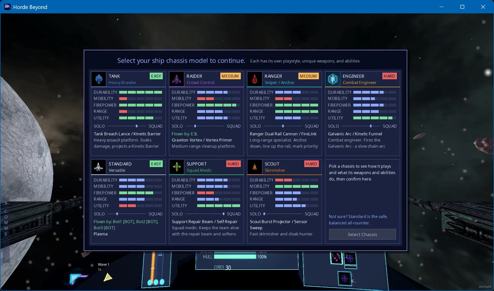This screenshot has width=494, height=291.
Task: Click 'Graviton Vortex / Vortex Primer' text
Action: click(202, 140)
